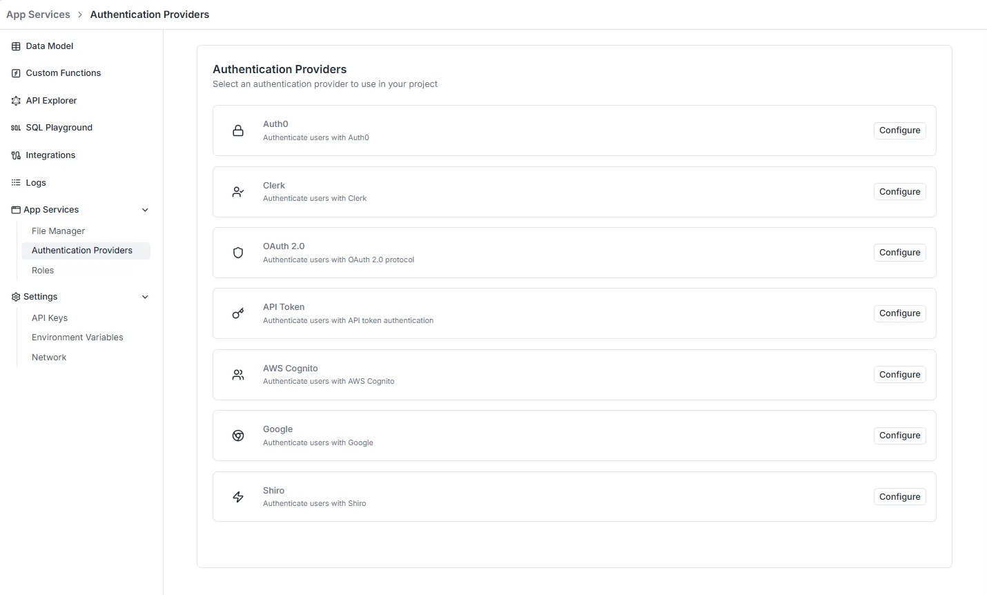Collapse the Settings sidebar section

point(145,297)
